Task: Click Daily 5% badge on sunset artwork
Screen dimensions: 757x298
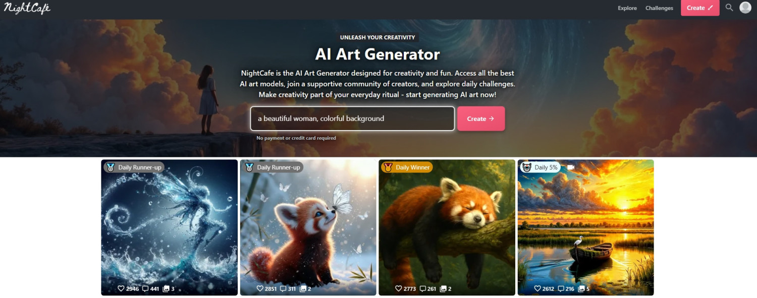Action: 540,167
